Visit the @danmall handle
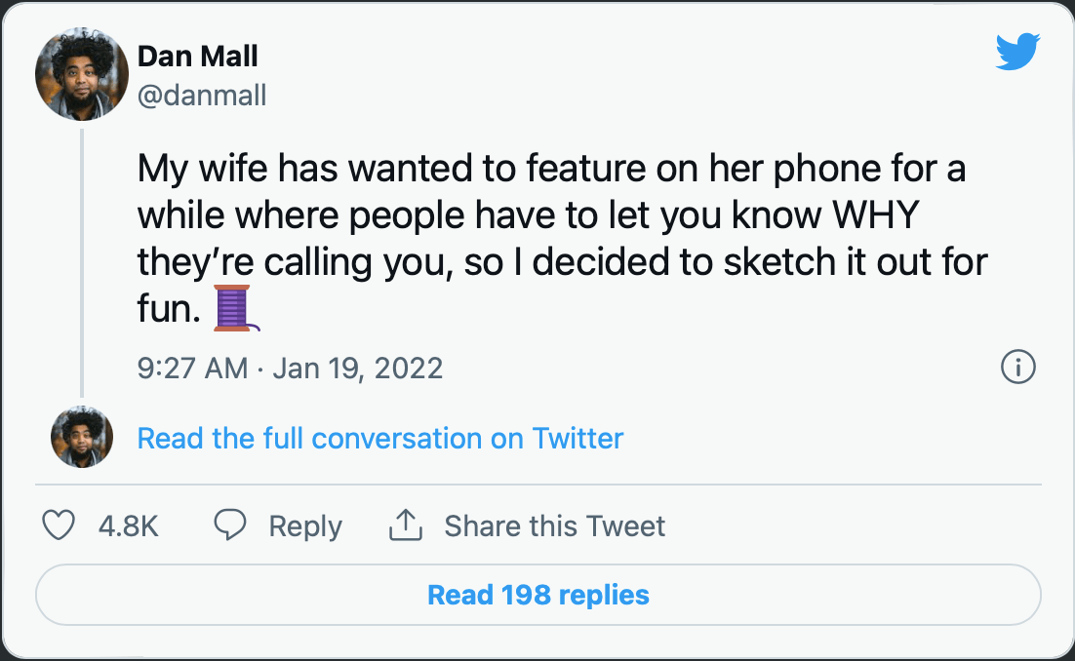Screen dimensions: 1075x661 click(x=202, y=96)
